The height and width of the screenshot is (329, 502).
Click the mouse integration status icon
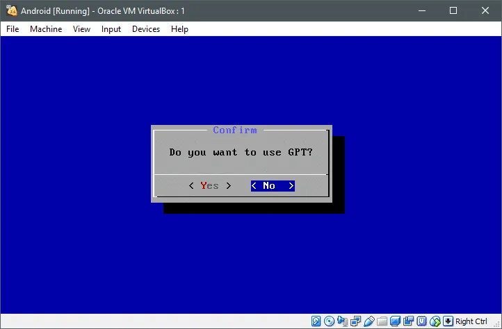point(435,321)
